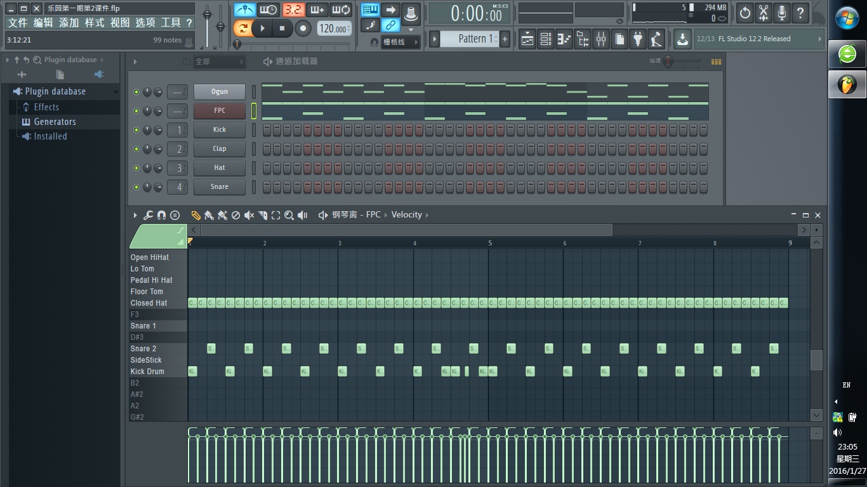Screen dimensions: 867x487
Task: Open the playlist view from toolbar
Action: (527, 39)
